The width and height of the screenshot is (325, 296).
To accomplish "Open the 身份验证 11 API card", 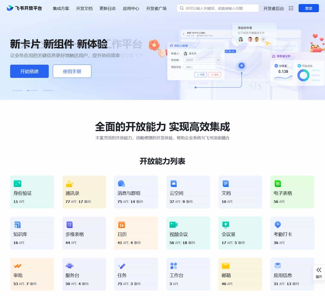I will 32,192.
